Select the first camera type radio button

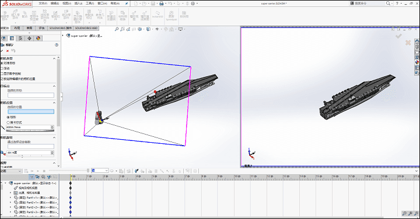tap(2, 63)
